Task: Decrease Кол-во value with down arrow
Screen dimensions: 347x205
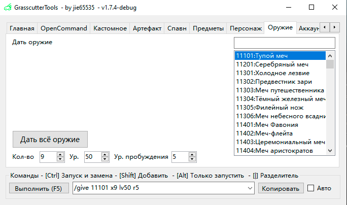Action: [x=60, y=159]
